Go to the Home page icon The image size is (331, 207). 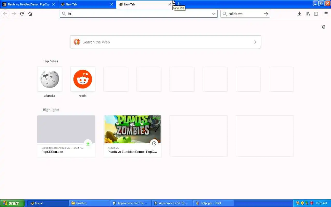pyautogui.click(x=30, y=14)
